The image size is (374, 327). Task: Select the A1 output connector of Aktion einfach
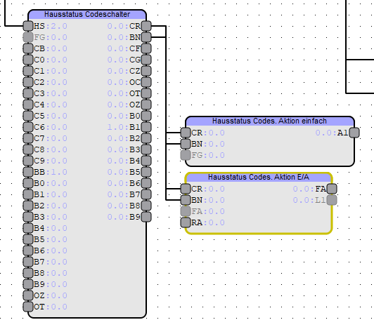tap(354, 133)
